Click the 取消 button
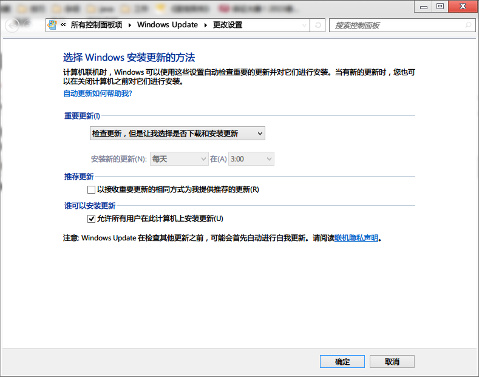This screenshot has width=479, height=377. point(392,362)
